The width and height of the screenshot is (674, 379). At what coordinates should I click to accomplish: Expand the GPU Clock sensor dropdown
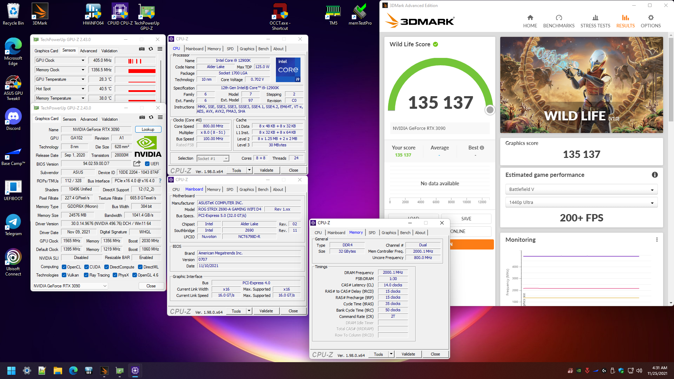pos(83,60)
